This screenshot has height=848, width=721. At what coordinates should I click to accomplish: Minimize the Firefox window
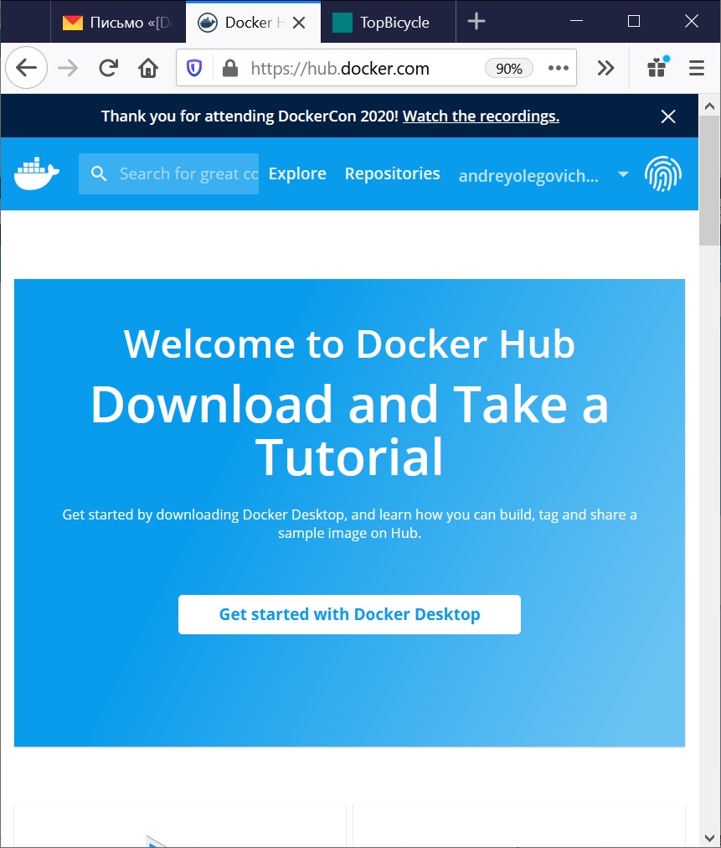pos(577,21)
